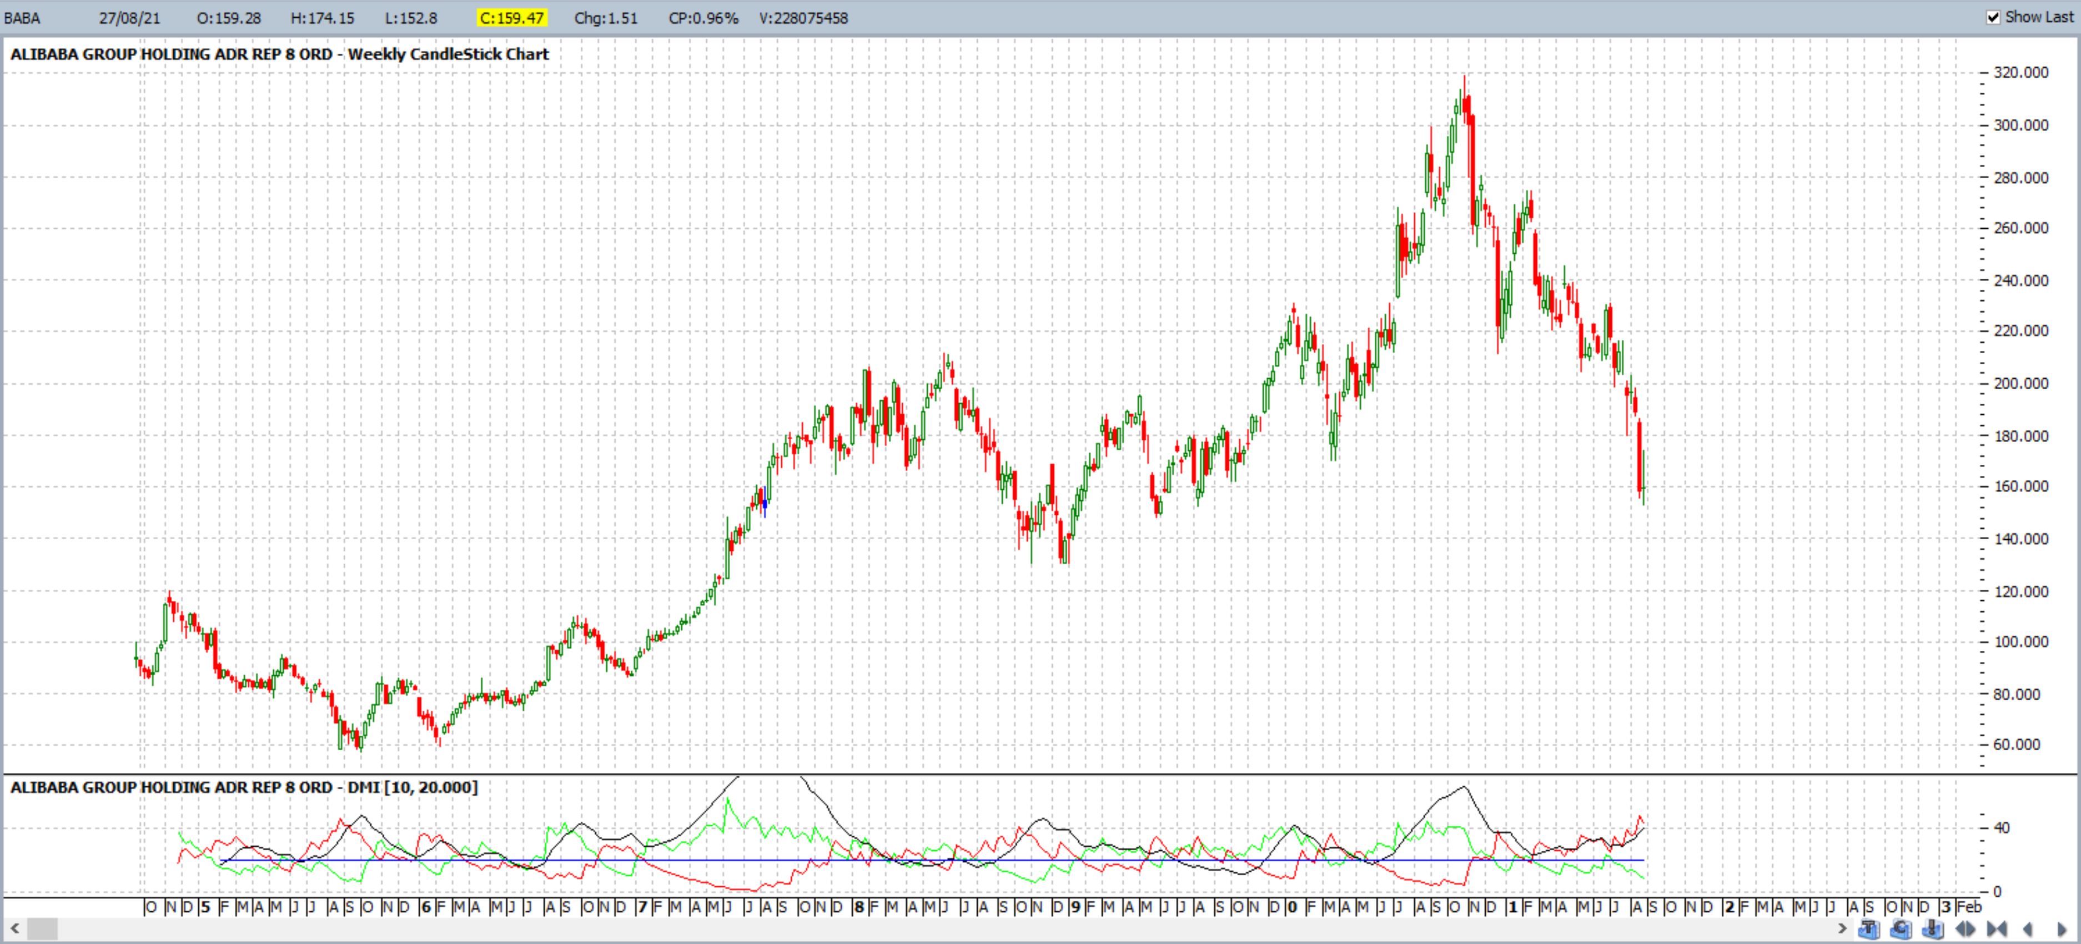Click the date 27/08/21 in header

[x=129, y=18]
